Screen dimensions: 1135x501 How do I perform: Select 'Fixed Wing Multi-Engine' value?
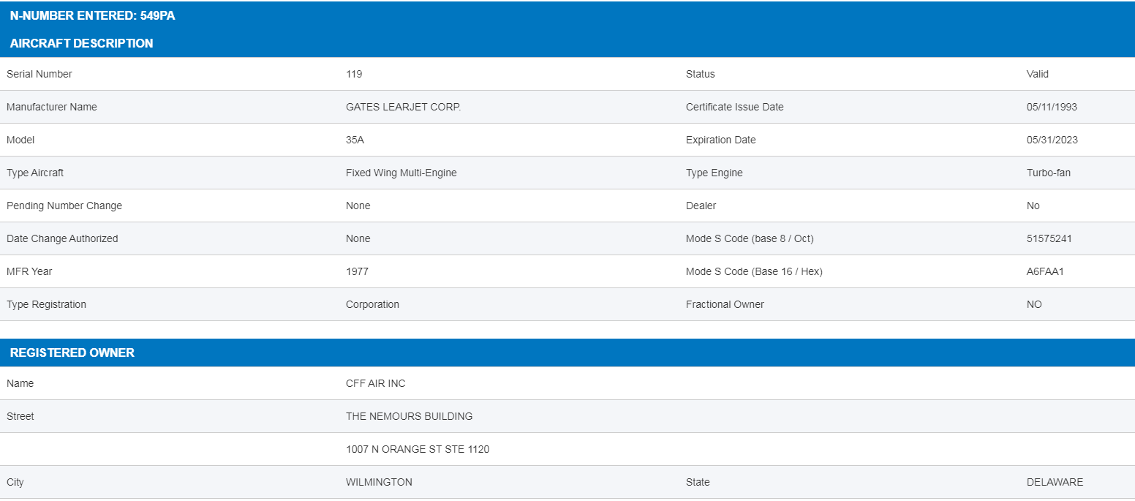point(401,173)
